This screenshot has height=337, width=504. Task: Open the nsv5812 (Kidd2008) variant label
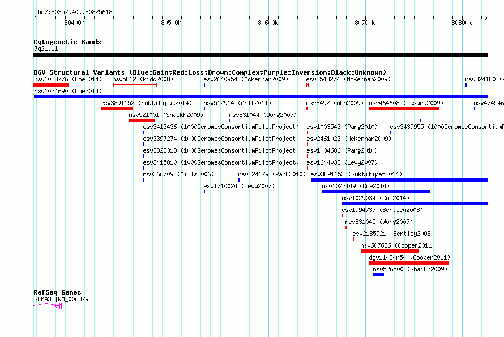click(143, 79)
